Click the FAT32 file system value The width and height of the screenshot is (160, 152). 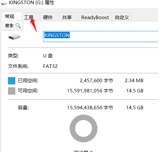50,66
